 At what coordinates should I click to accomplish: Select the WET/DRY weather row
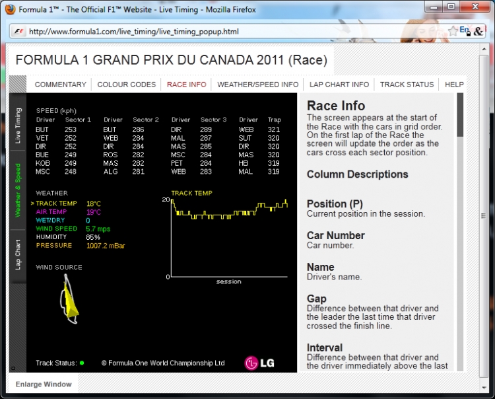point(63,220)
